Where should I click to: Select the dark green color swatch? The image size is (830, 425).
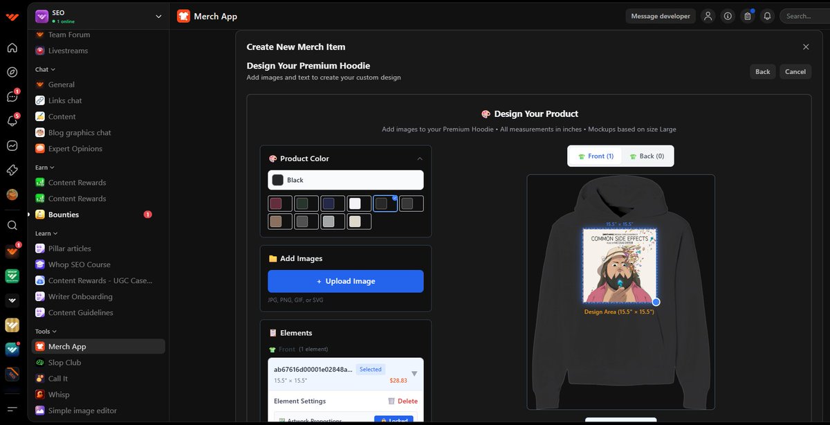[x=306, y=204]
